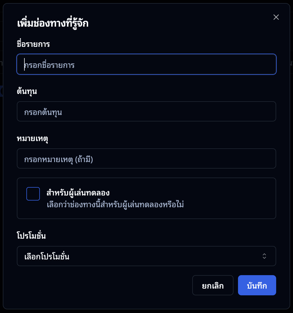Image resolution: width=293 pixels, height=313 pixels.
Task: Click inside the กรอกต้นทุน cost field
Action: pos(146,111)
